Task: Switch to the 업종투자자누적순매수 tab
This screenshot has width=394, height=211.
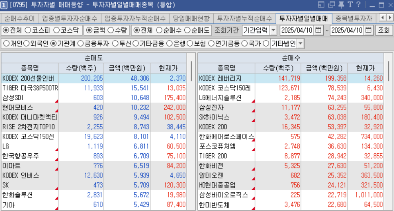Action: 135,18
